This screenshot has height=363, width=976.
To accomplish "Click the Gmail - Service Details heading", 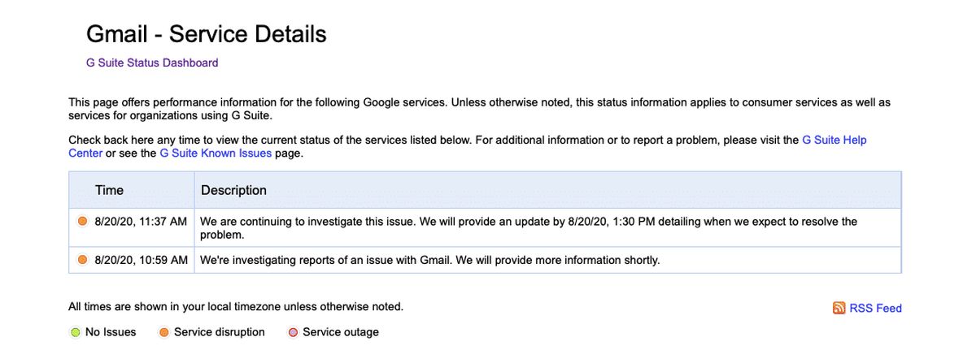I will (206, 34).
